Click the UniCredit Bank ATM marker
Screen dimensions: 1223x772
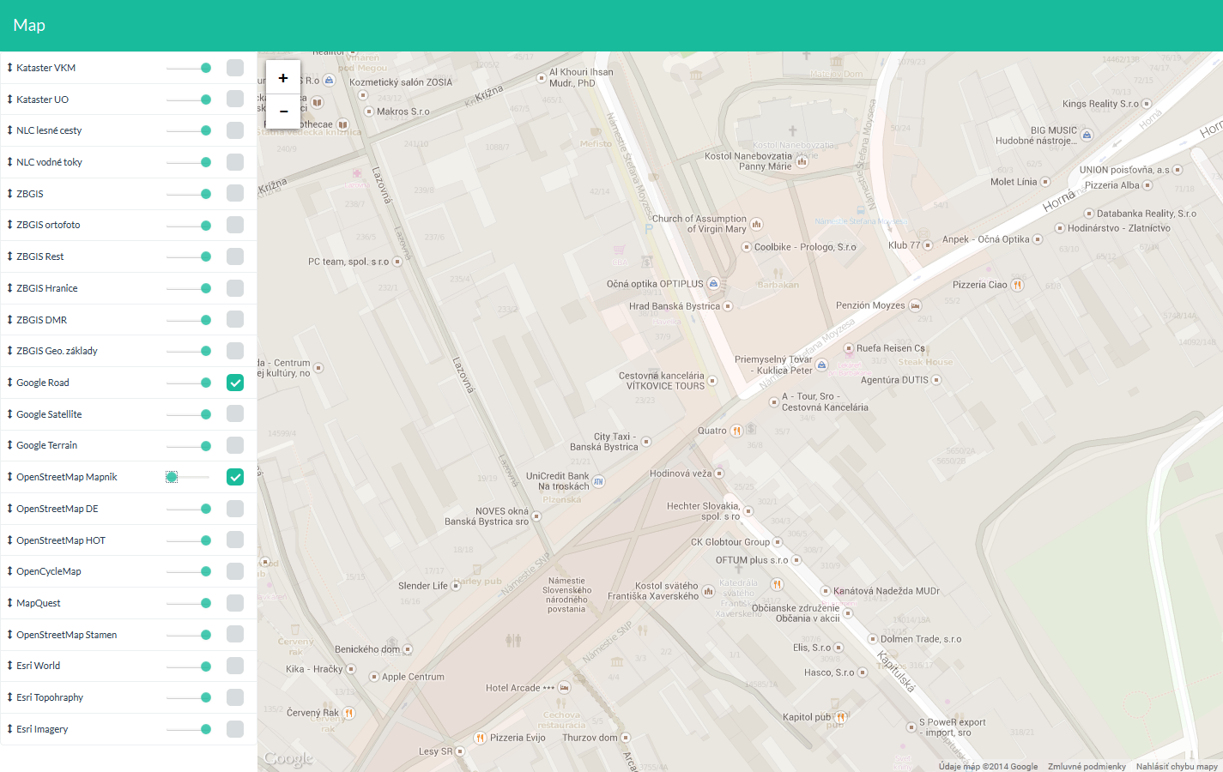click(x=599, y=481)
